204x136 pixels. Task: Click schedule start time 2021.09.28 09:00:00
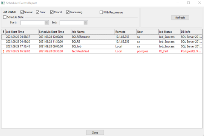point(51,46)
